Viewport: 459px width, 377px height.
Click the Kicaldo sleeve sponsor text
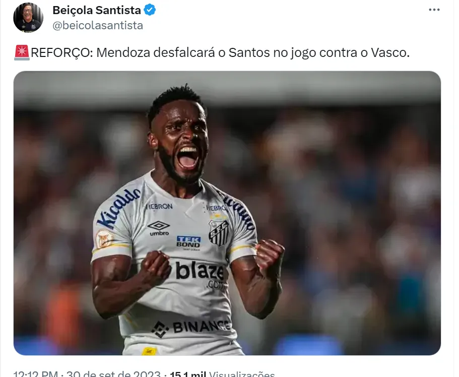click(x=118, y=208)
